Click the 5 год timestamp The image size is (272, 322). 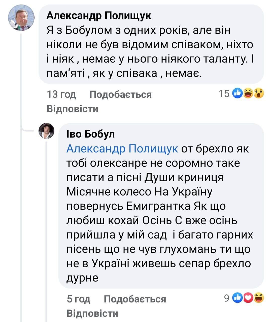click(x=78, y=299)
